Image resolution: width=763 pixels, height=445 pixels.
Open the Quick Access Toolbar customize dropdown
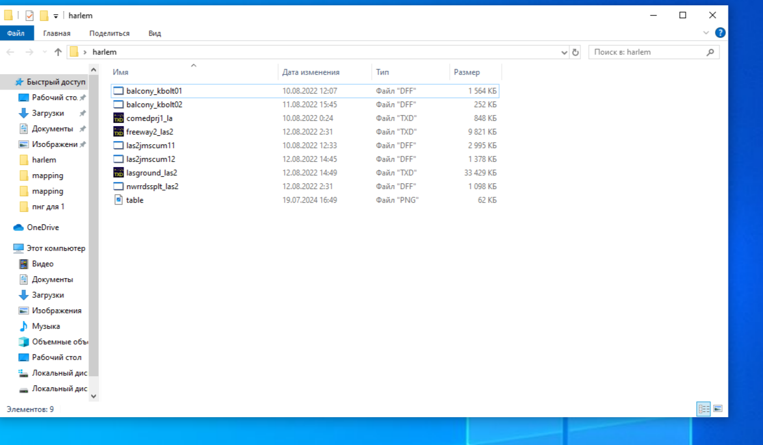click(56, 16)
